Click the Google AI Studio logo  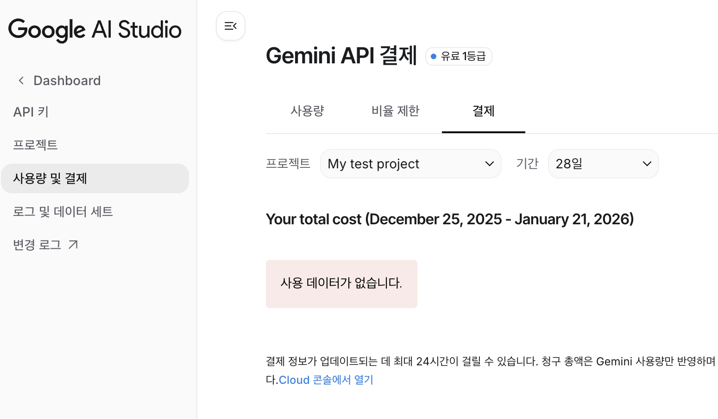point(95,30)
